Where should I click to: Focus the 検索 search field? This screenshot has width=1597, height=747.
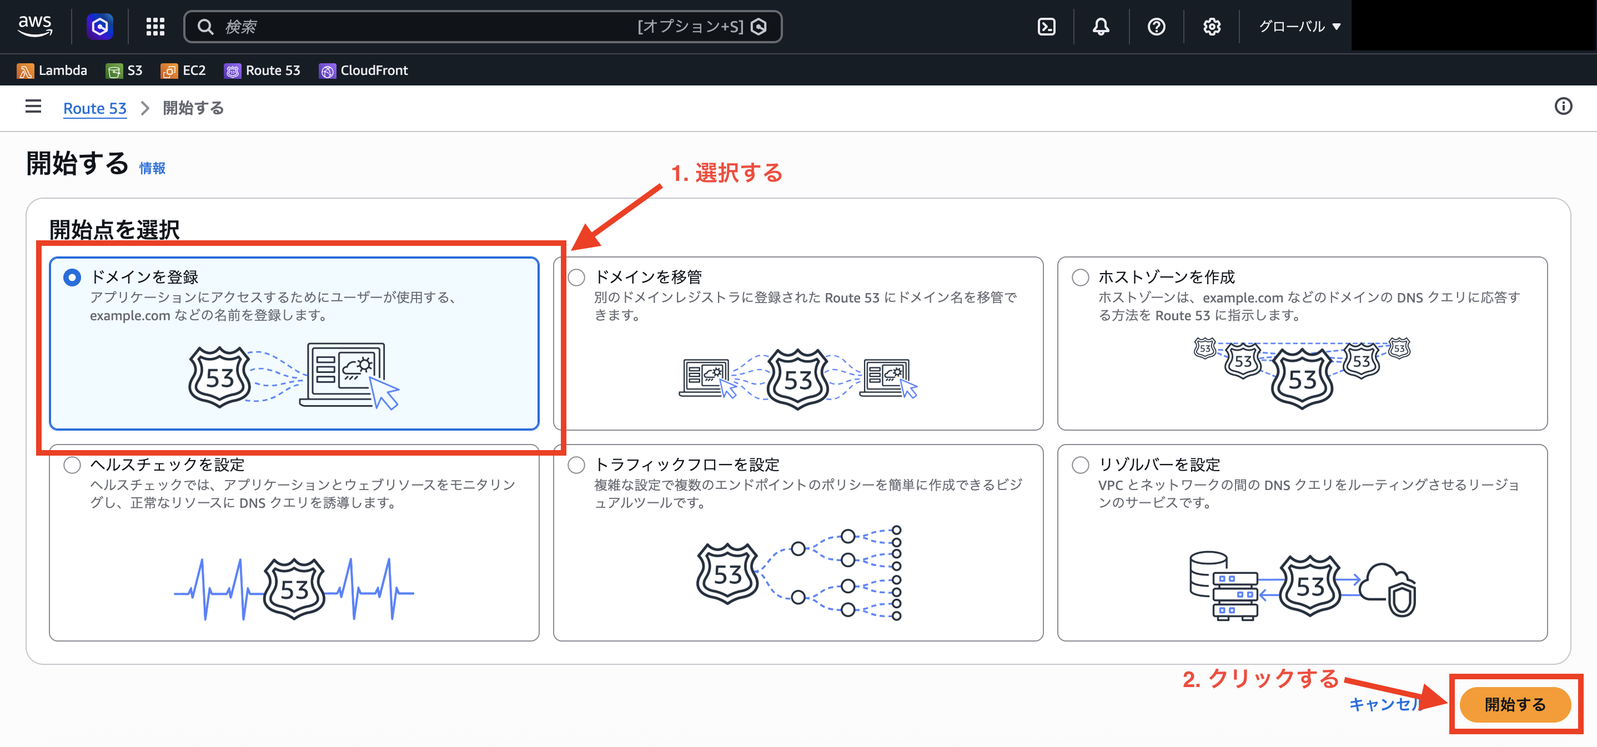click(x=483, y=27)
